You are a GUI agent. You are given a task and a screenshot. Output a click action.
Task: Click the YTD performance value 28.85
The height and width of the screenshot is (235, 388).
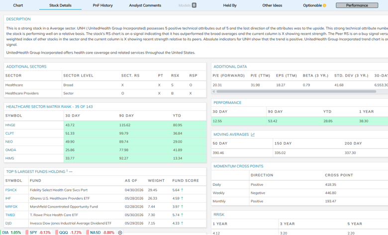tap(328, 121)
